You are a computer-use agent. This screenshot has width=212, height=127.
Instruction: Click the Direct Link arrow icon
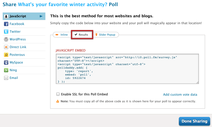click(x=6, y=47)
